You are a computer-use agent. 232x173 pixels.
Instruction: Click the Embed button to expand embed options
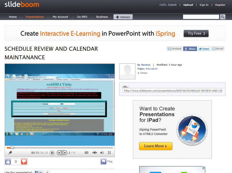pyautogui.click(x=174, y=49)
